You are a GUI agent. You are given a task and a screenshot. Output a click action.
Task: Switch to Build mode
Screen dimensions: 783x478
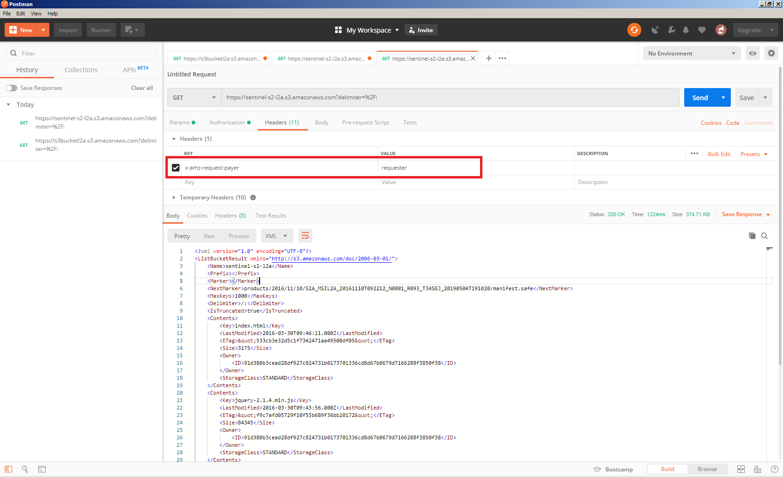pyautogui.click(x=667, y=469)
